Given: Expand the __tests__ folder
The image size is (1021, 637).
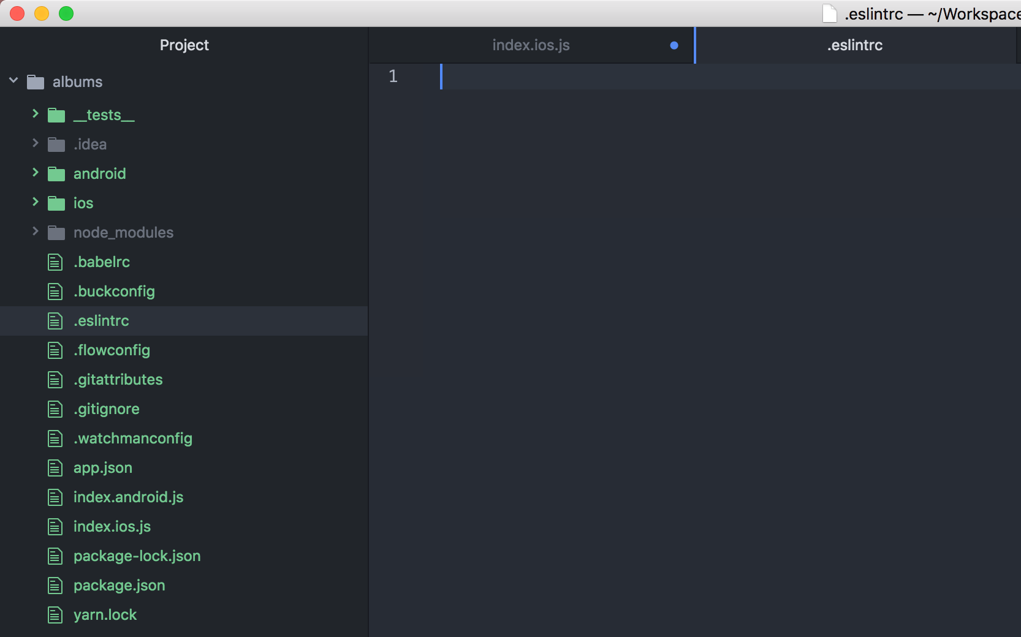Looking at the screenshot, I should [x=35, y=115].
